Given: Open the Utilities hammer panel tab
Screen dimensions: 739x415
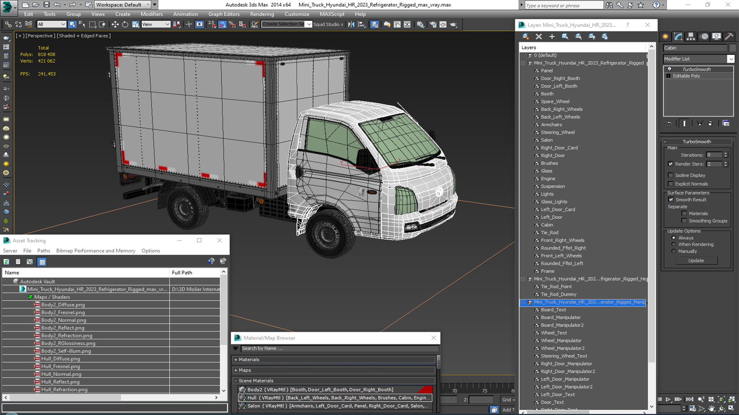Looking at the screenshot, I should click(729, 37).
